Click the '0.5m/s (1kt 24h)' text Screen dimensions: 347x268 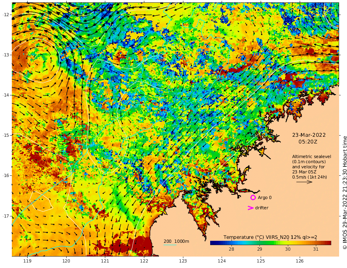coord(310,177)
